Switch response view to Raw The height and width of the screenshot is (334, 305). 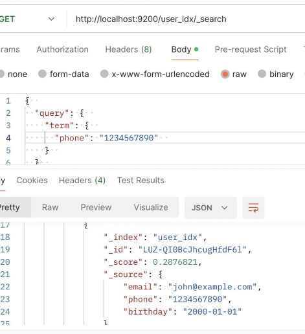(50, 207)
